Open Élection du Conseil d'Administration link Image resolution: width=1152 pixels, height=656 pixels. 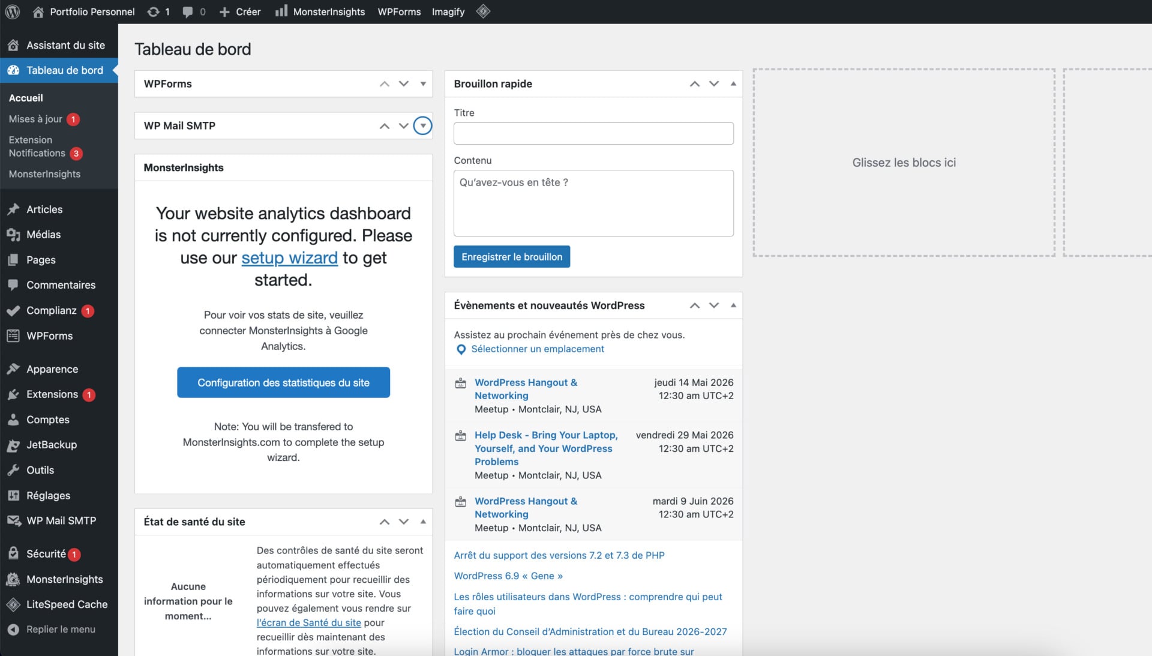pyautogui.click(x=590, y=632)
